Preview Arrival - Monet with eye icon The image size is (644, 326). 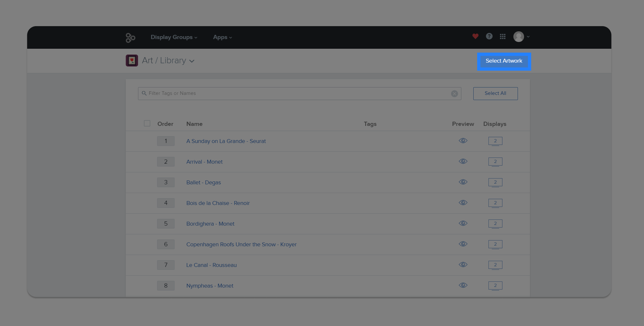463,161
